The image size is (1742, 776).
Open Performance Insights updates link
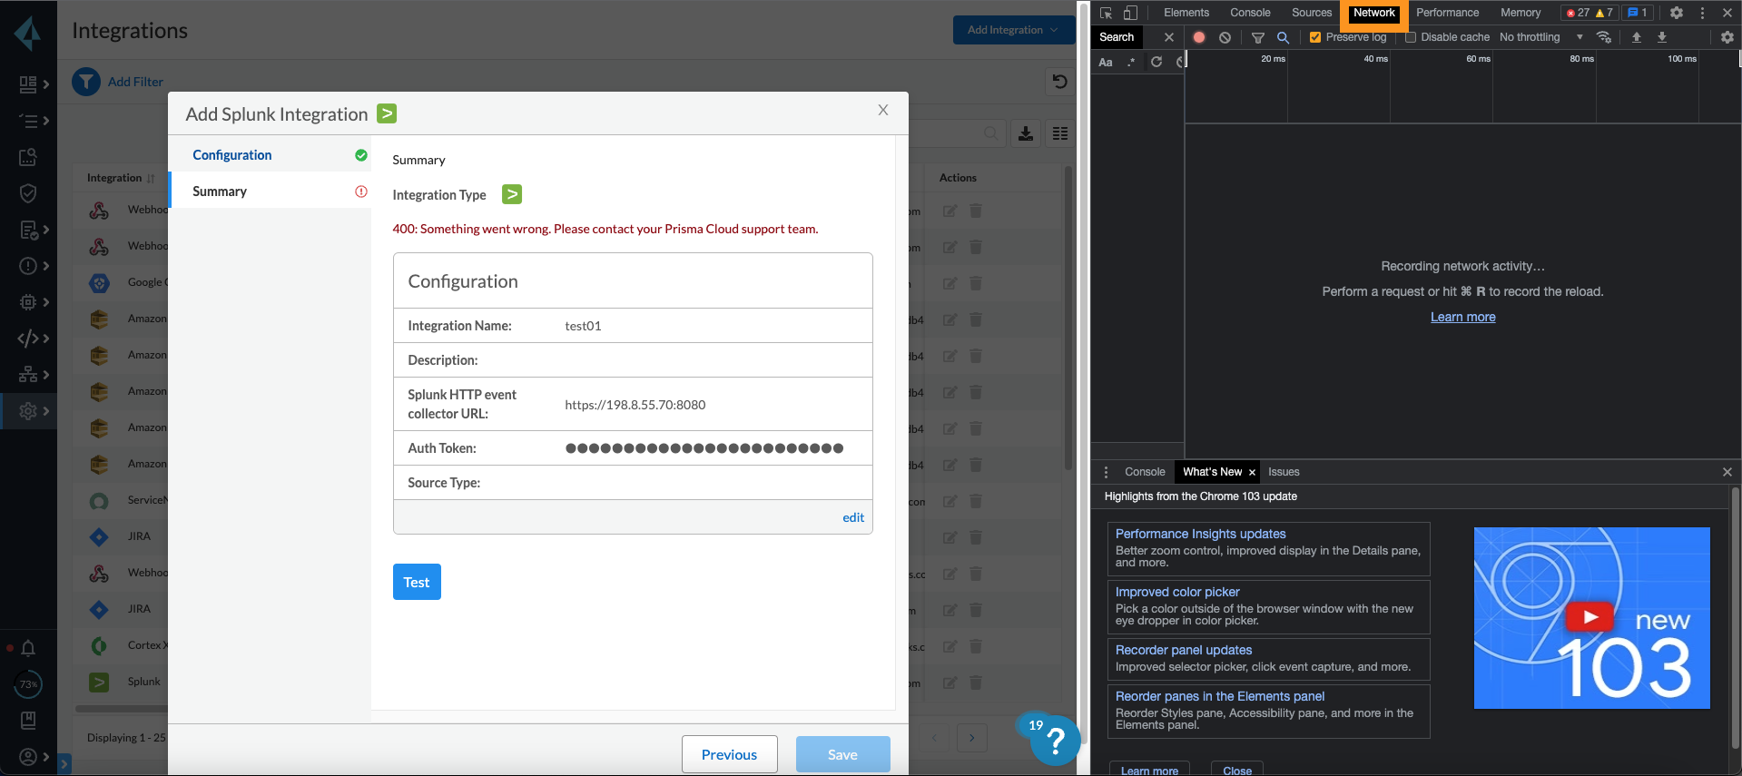click(x=1200, y=534)
